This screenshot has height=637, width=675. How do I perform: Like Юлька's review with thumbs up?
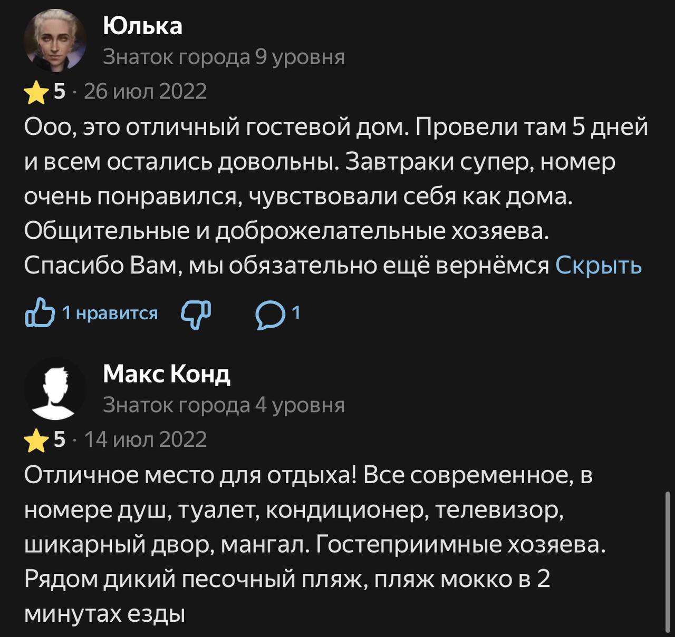[40, 313]
